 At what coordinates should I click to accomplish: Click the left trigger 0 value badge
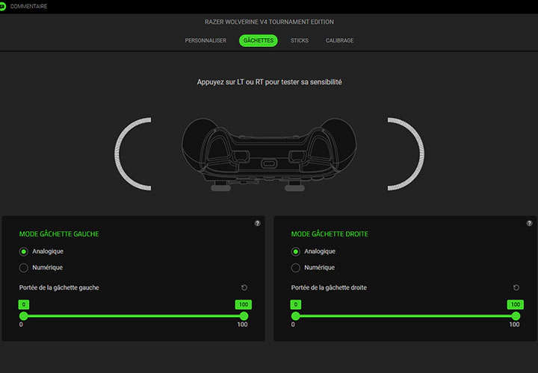(x=24, y=304)
